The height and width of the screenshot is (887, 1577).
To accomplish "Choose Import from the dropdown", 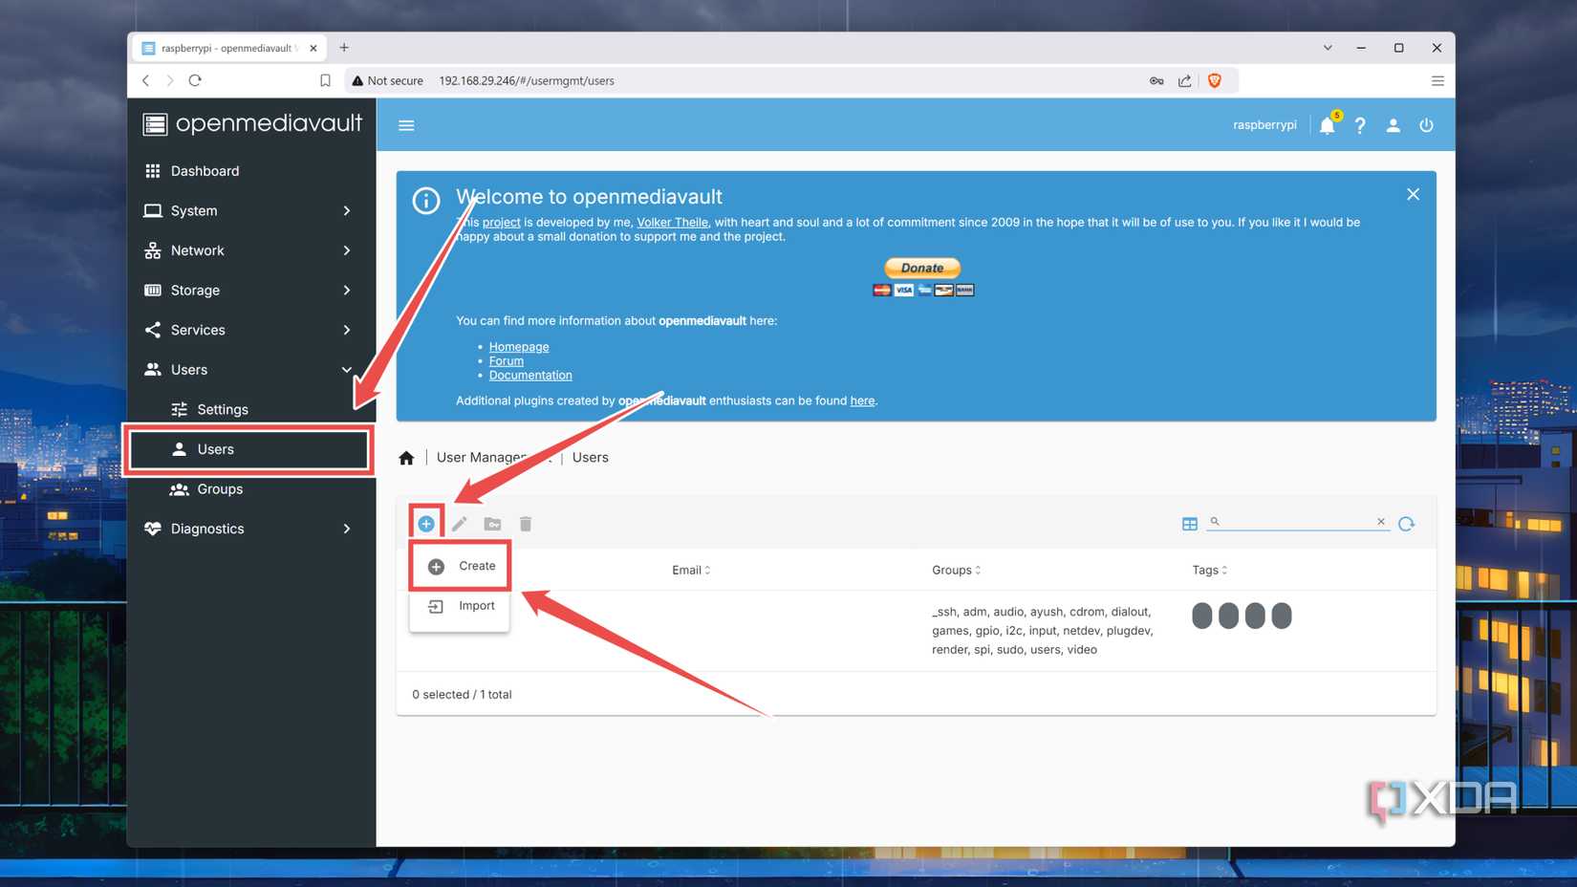I will click(x=460, y=606).
